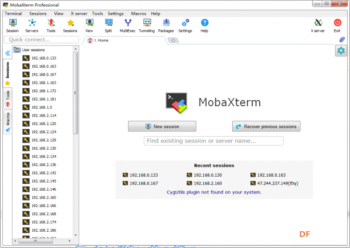
Task: Open the Session toolbar icon
Action: 13,26
